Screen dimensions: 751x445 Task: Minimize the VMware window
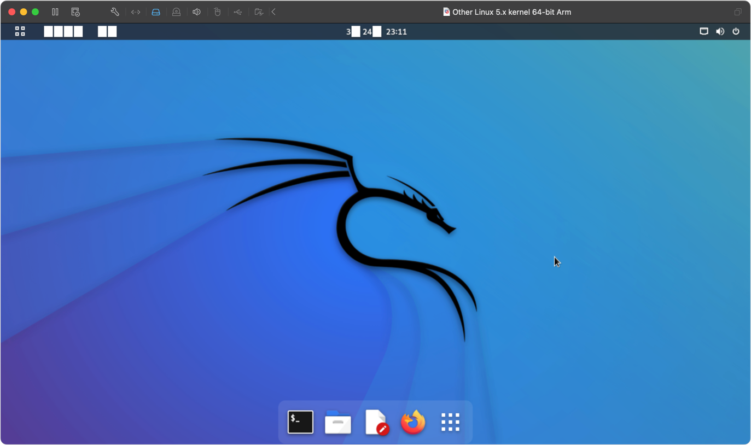pos(24,12)
